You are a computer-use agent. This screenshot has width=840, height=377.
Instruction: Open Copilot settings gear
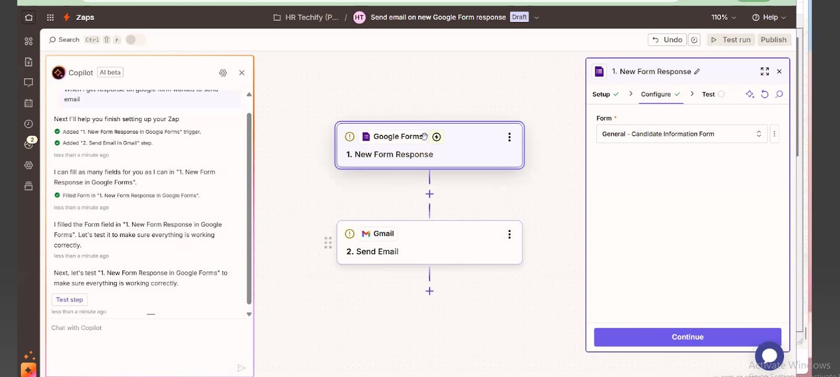(x=223, y=73)
